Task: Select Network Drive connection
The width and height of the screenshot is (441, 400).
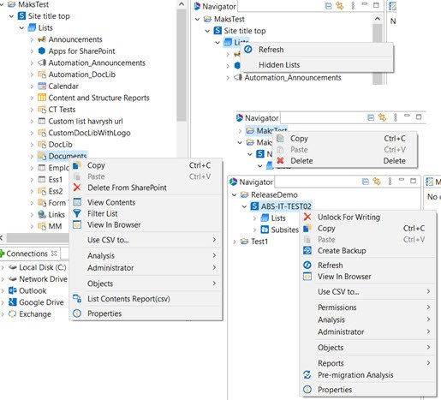Action: pos(43,279)
